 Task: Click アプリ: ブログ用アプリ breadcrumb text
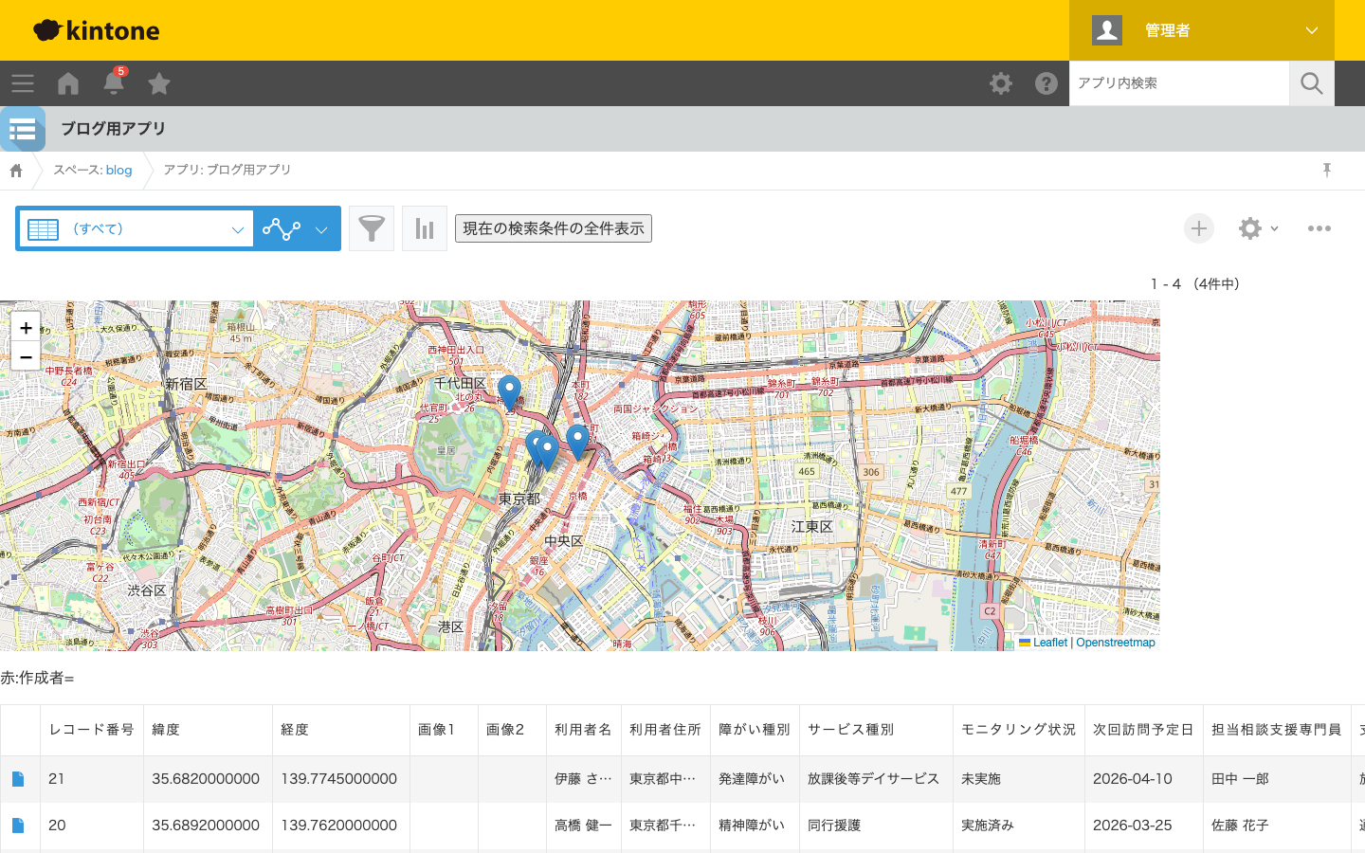227,170
